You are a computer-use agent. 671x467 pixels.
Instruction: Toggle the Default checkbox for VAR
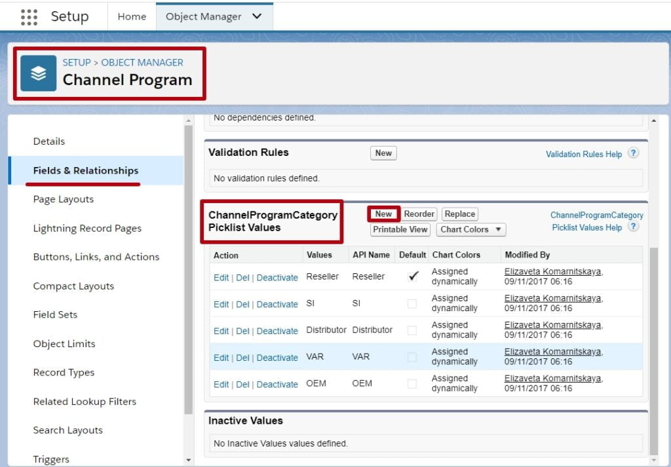[412, 357]
